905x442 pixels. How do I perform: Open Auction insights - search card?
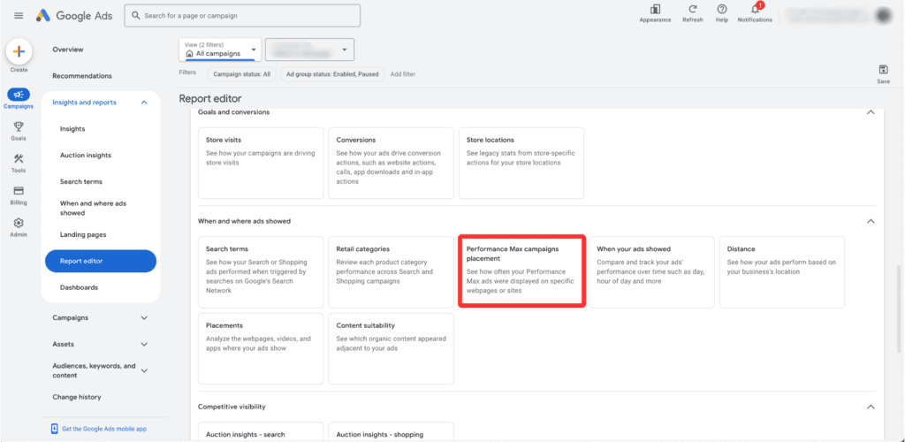click(x=261, y=431)
